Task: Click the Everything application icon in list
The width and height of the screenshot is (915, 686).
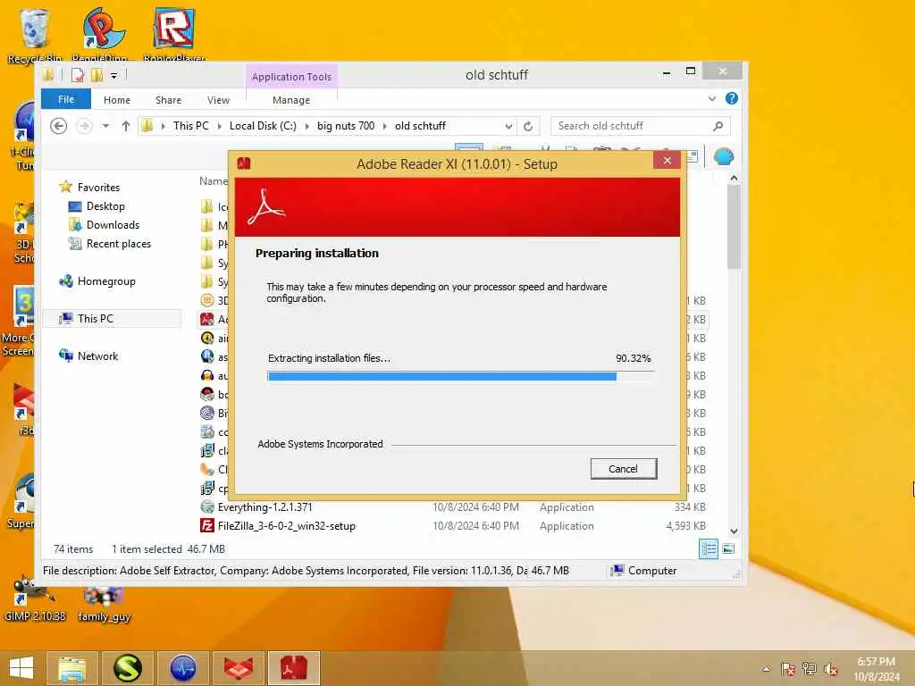Action: pos(207,507)
